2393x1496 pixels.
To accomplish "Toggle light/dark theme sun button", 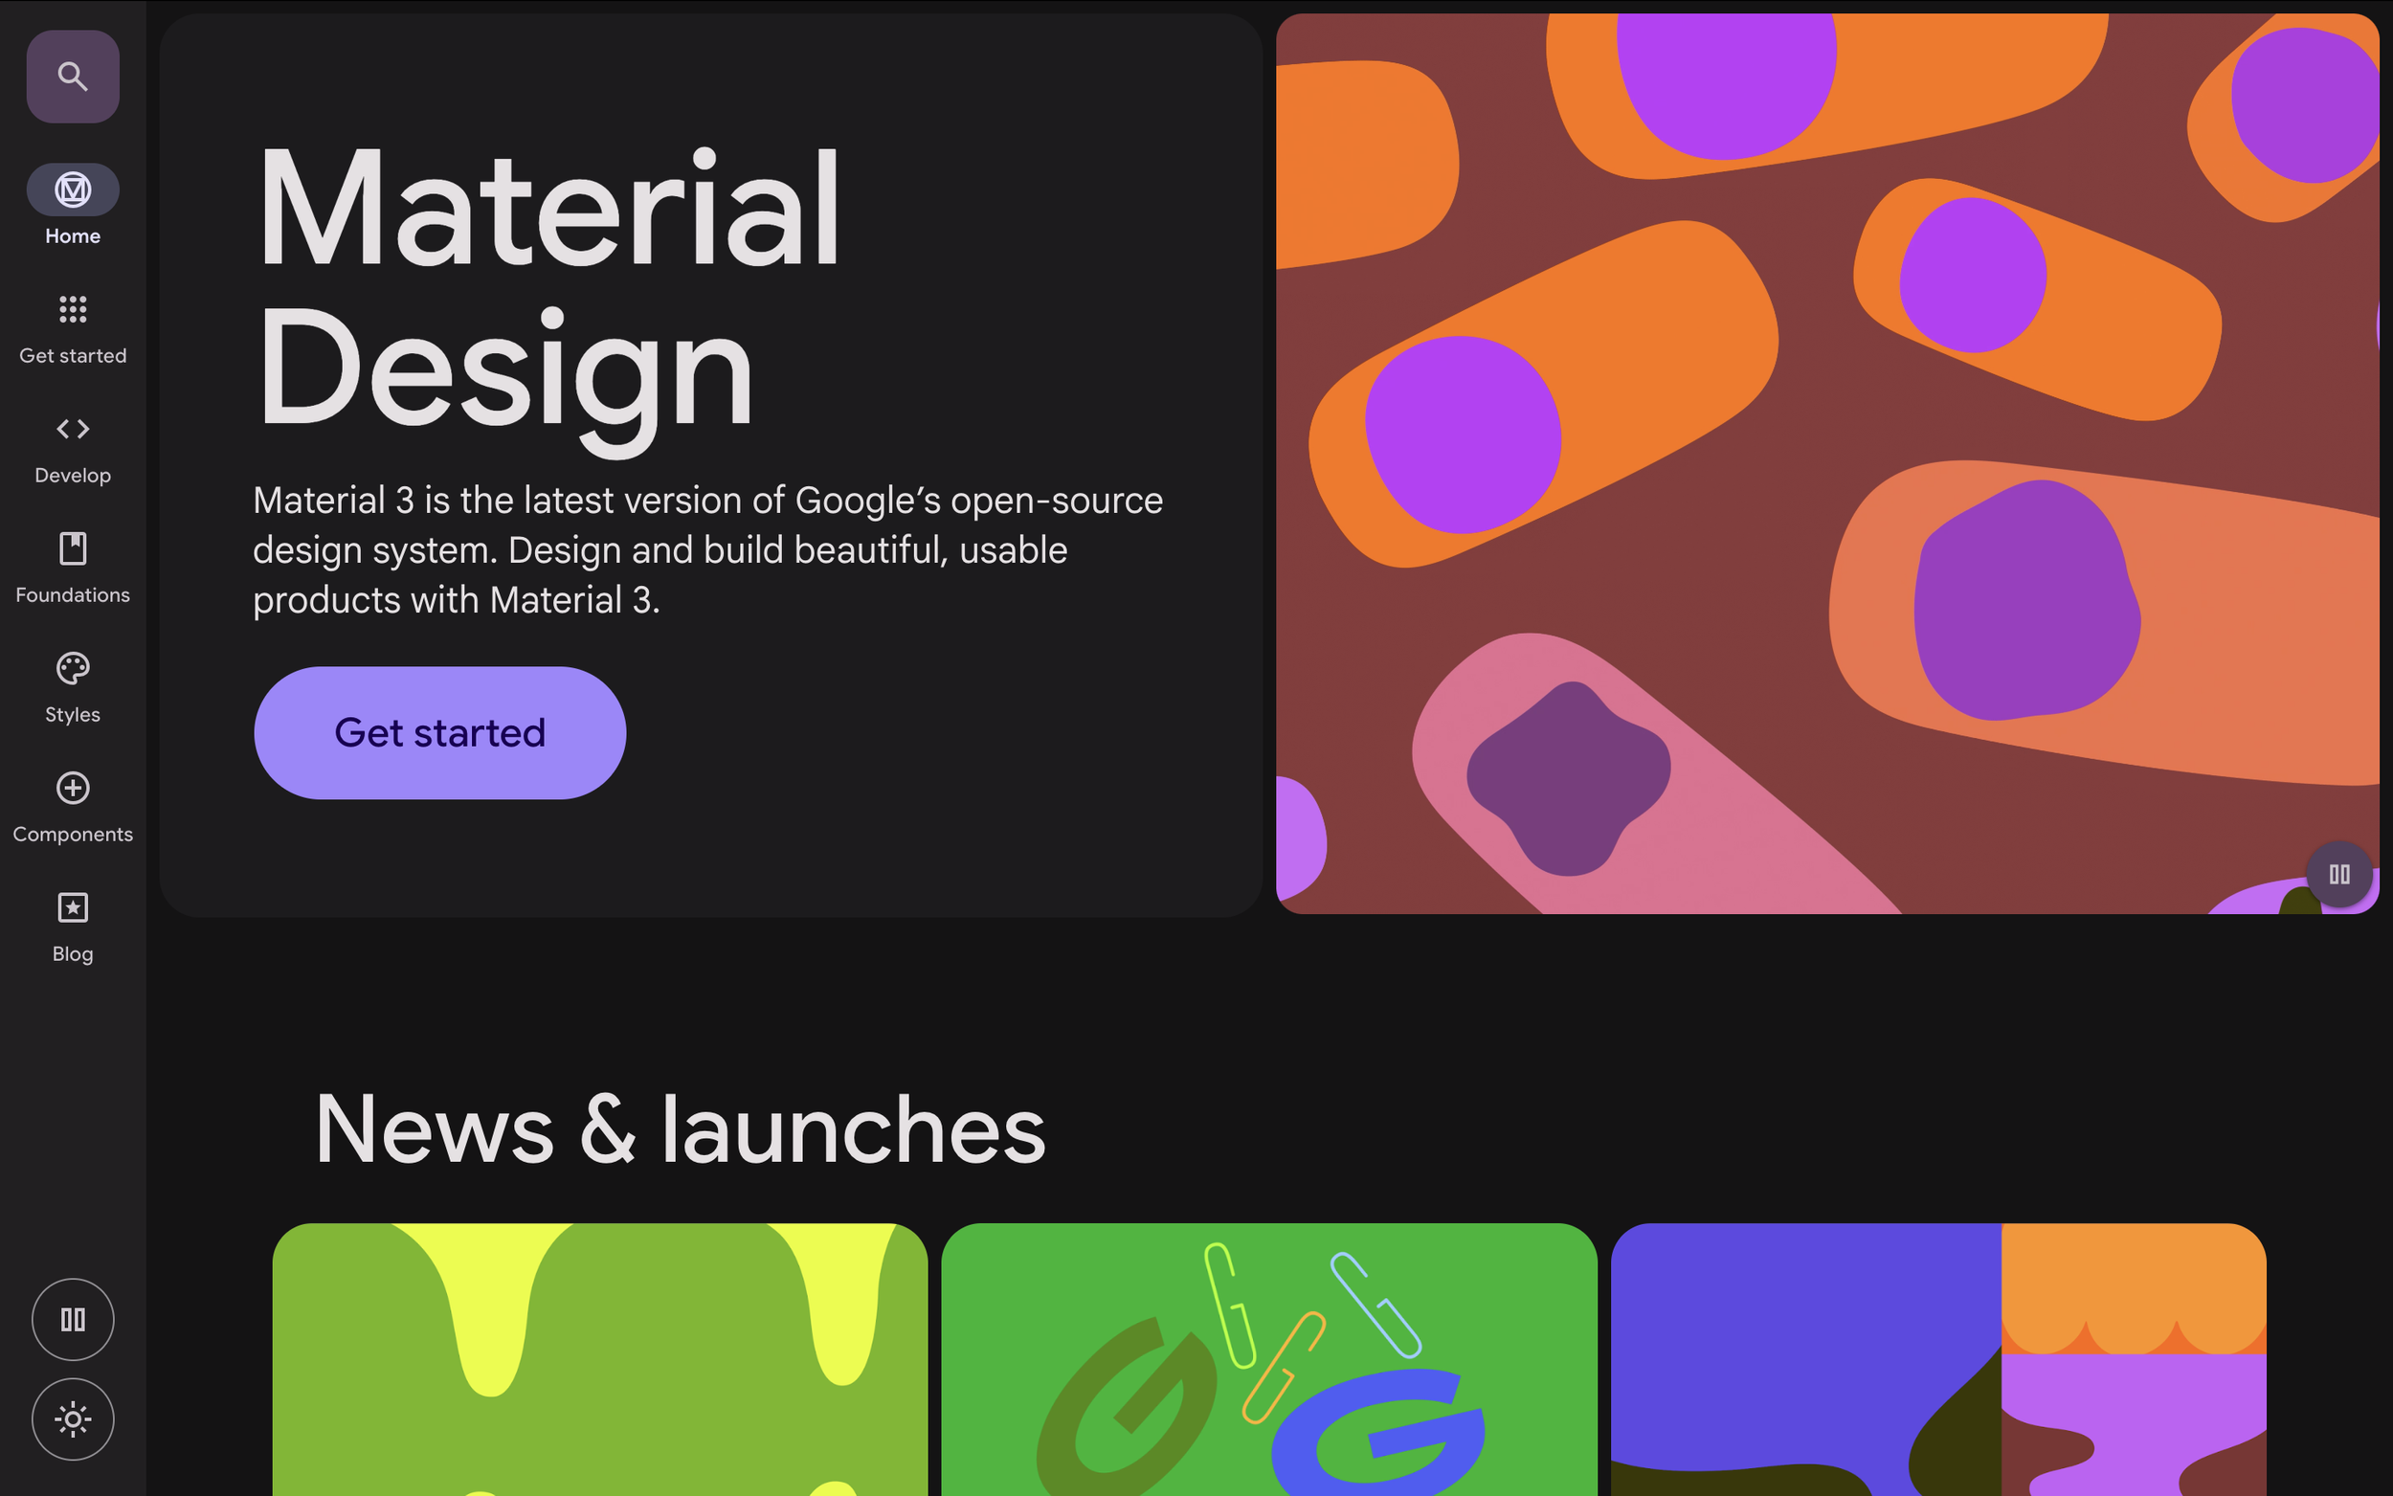I will (x=72, y=1418).
